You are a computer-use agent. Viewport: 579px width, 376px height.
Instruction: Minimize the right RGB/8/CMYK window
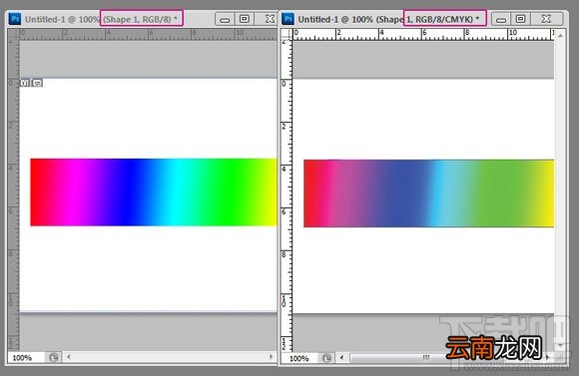501,19
